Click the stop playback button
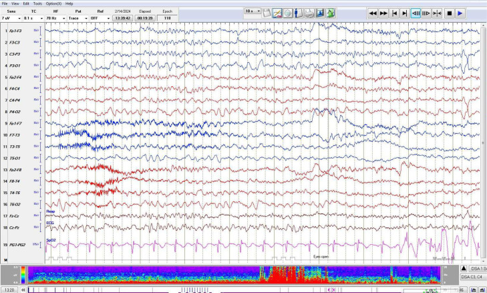Image resolution: width=487 pixels, height=293 pixels. 449,13
